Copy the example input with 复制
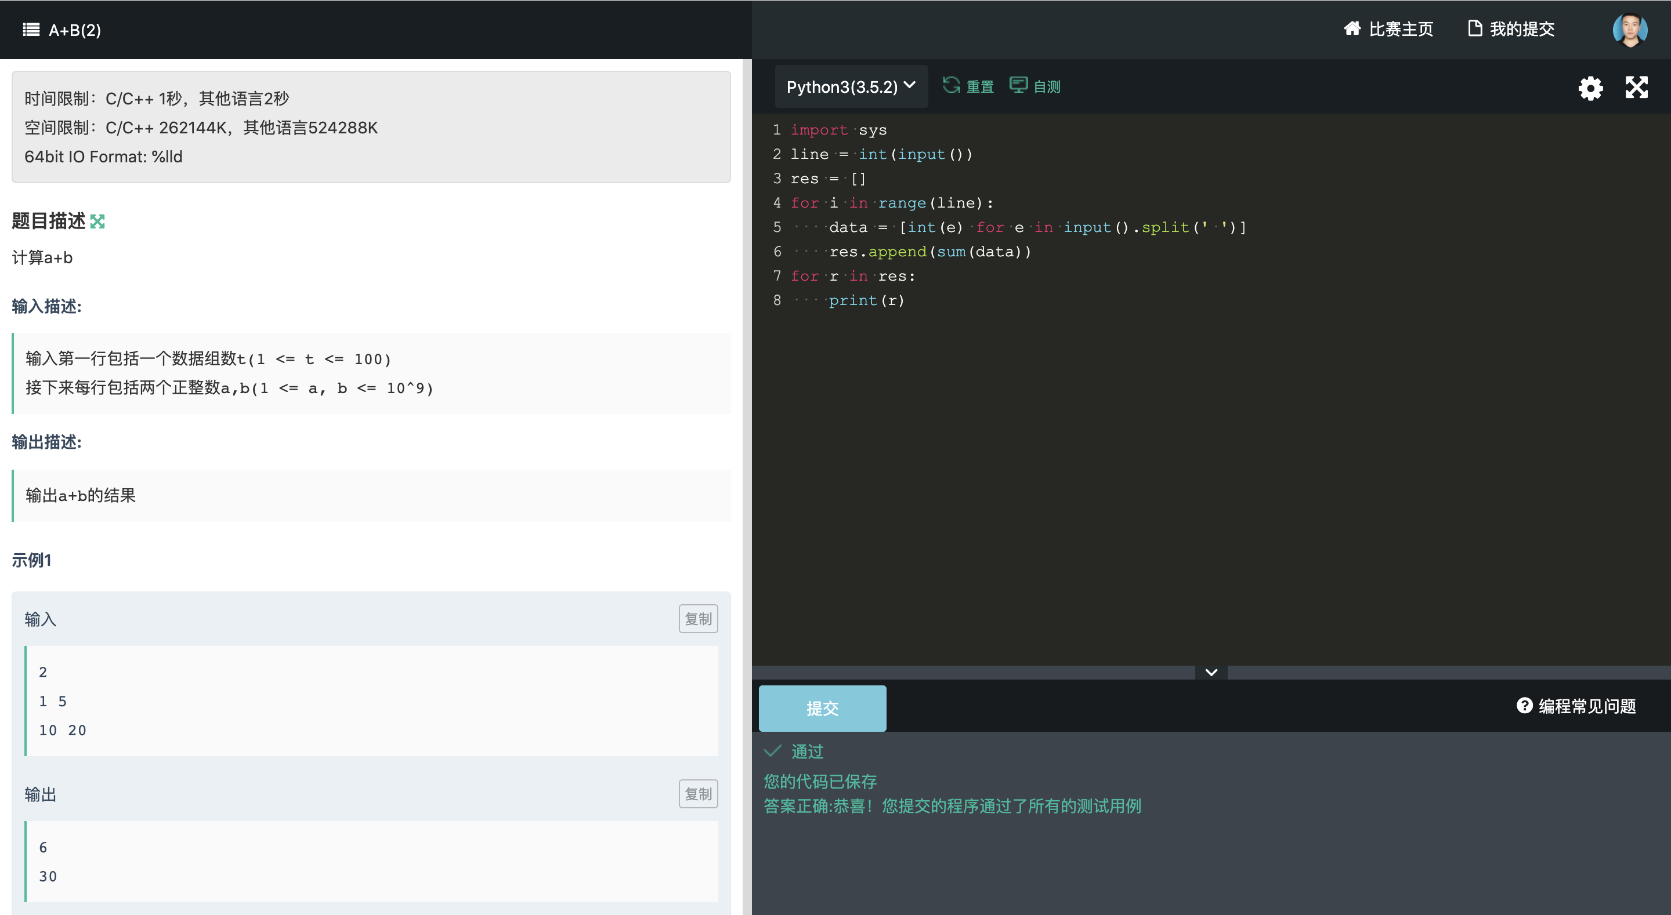Viewport: 1671px width, 915px height. [698, 619]
